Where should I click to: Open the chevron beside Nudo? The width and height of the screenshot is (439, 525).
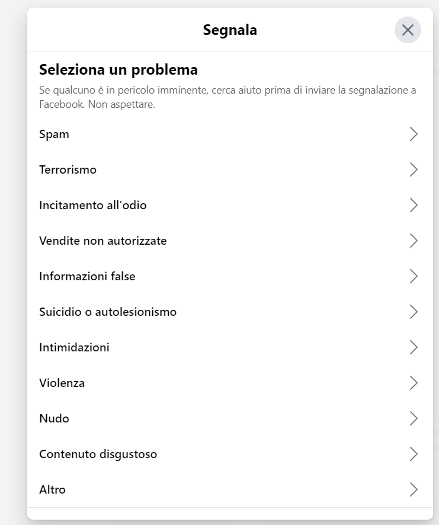[x=413, y=418]
